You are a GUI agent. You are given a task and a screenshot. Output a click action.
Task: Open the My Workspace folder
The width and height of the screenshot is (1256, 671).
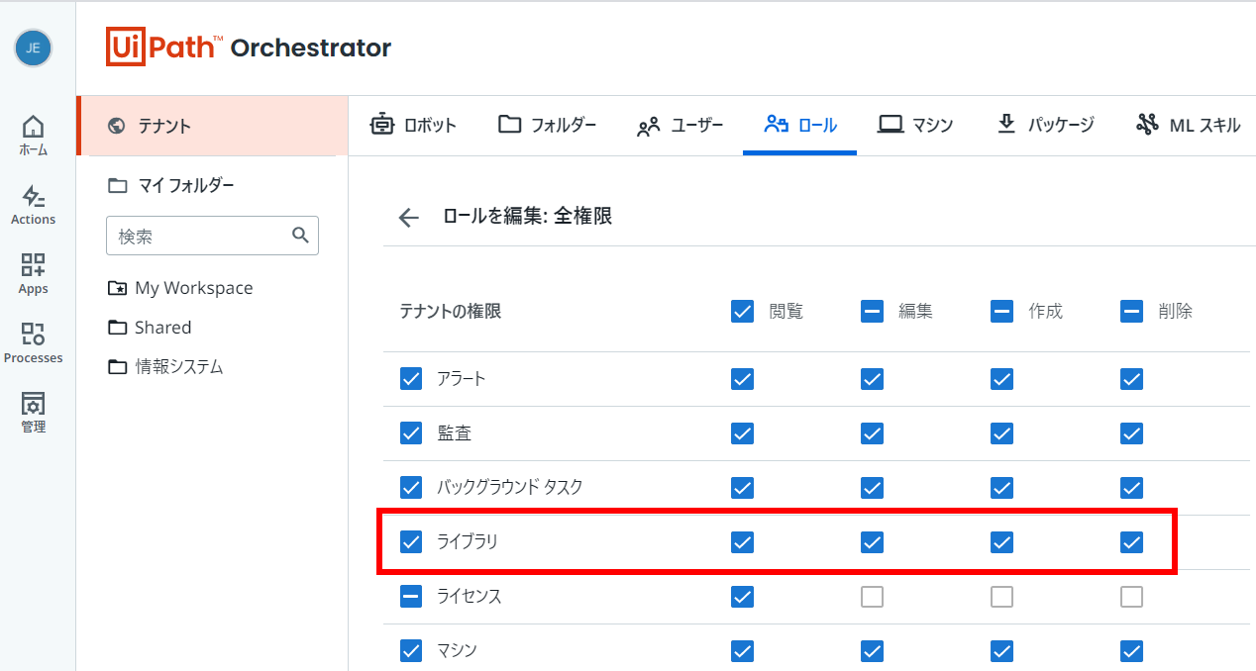tap(180, 288)
